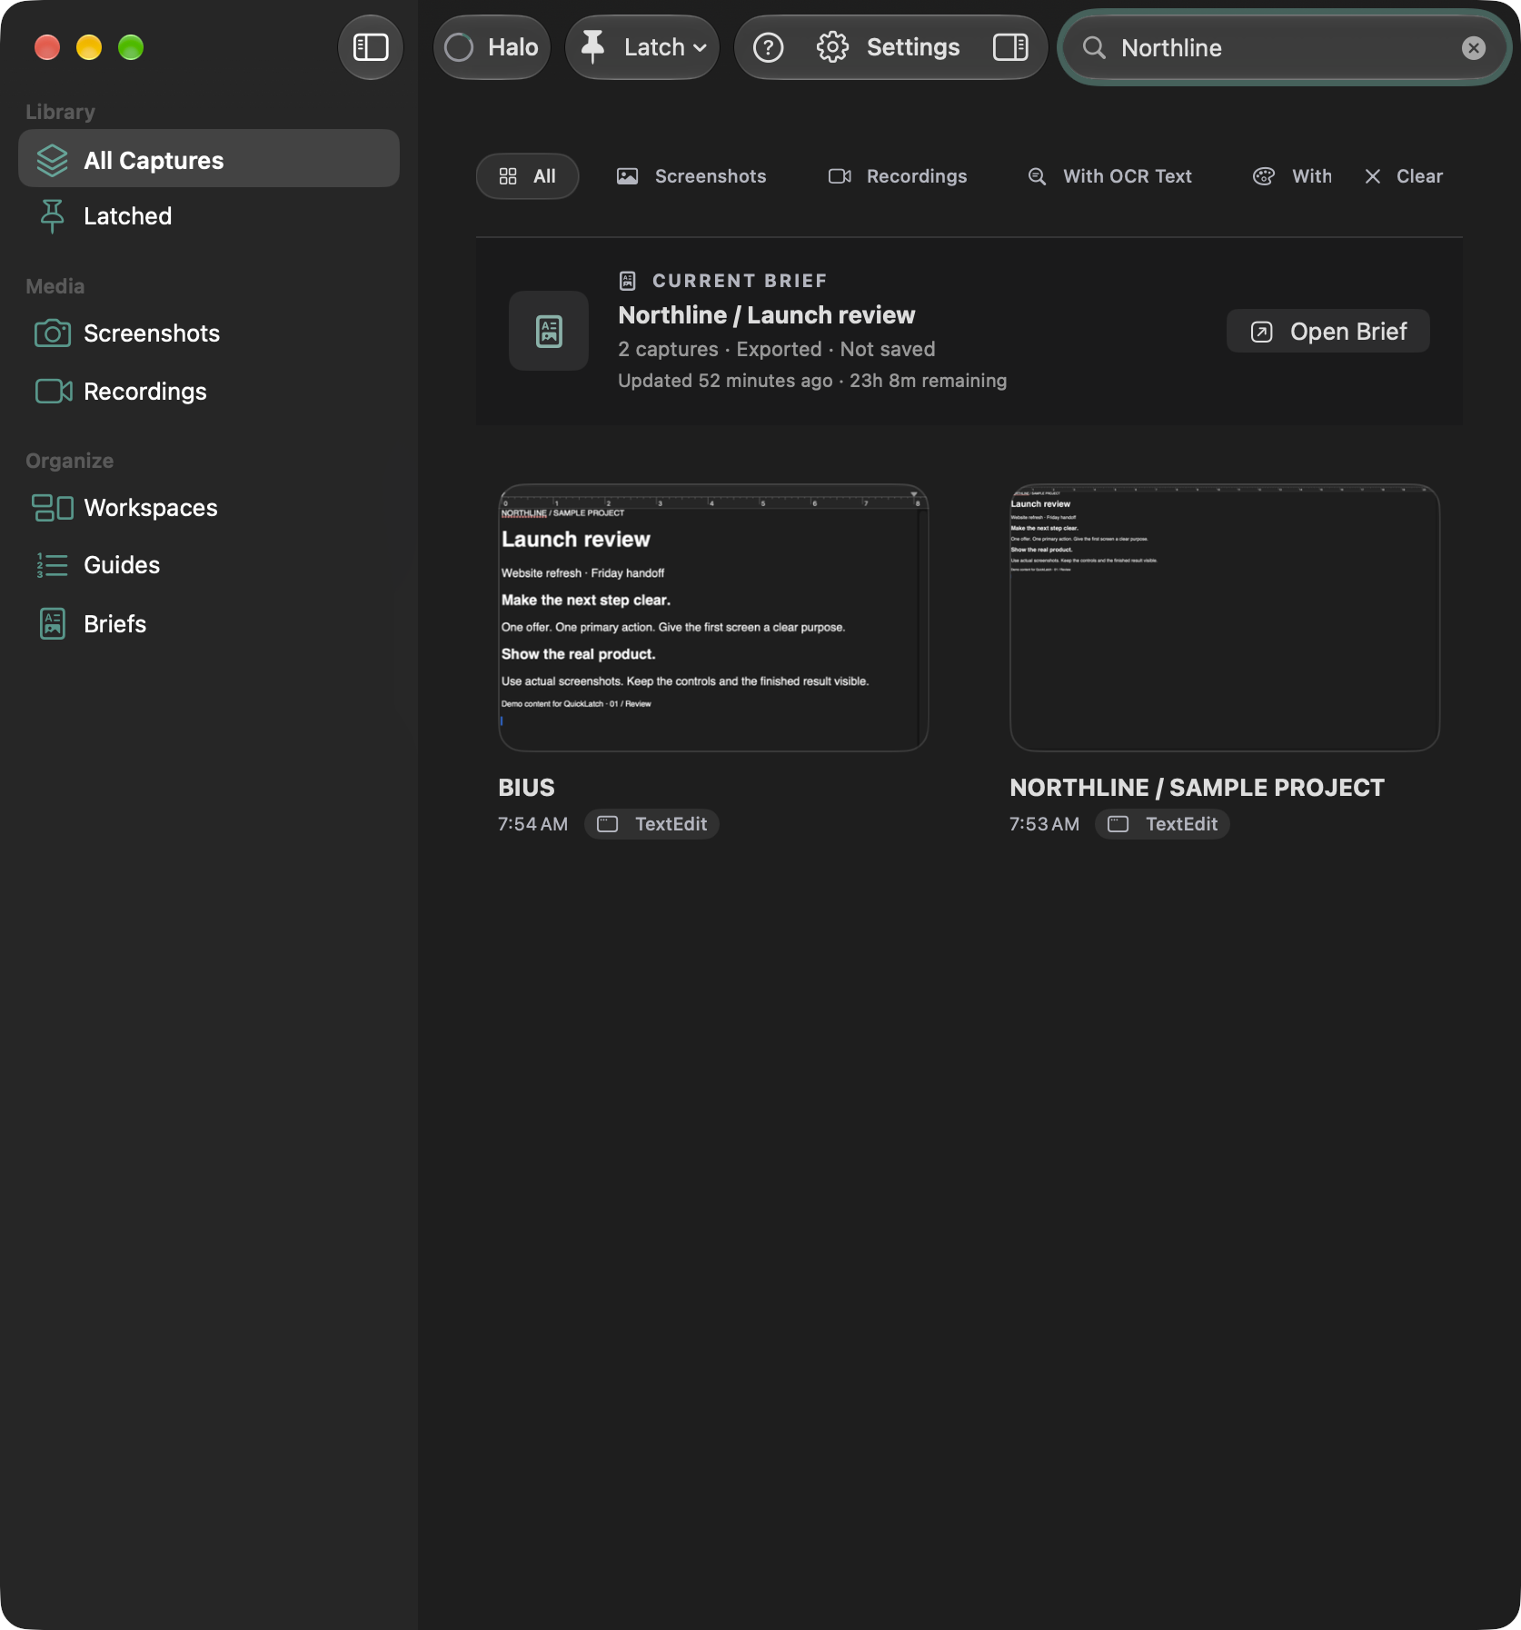
Task: Click the Open Brief button
Action: coord(1328,331)
